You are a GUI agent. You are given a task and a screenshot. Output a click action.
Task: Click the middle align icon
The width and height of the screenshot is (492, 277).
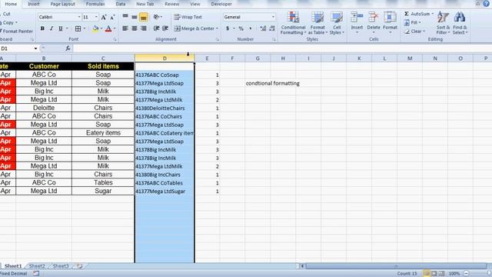135,17
